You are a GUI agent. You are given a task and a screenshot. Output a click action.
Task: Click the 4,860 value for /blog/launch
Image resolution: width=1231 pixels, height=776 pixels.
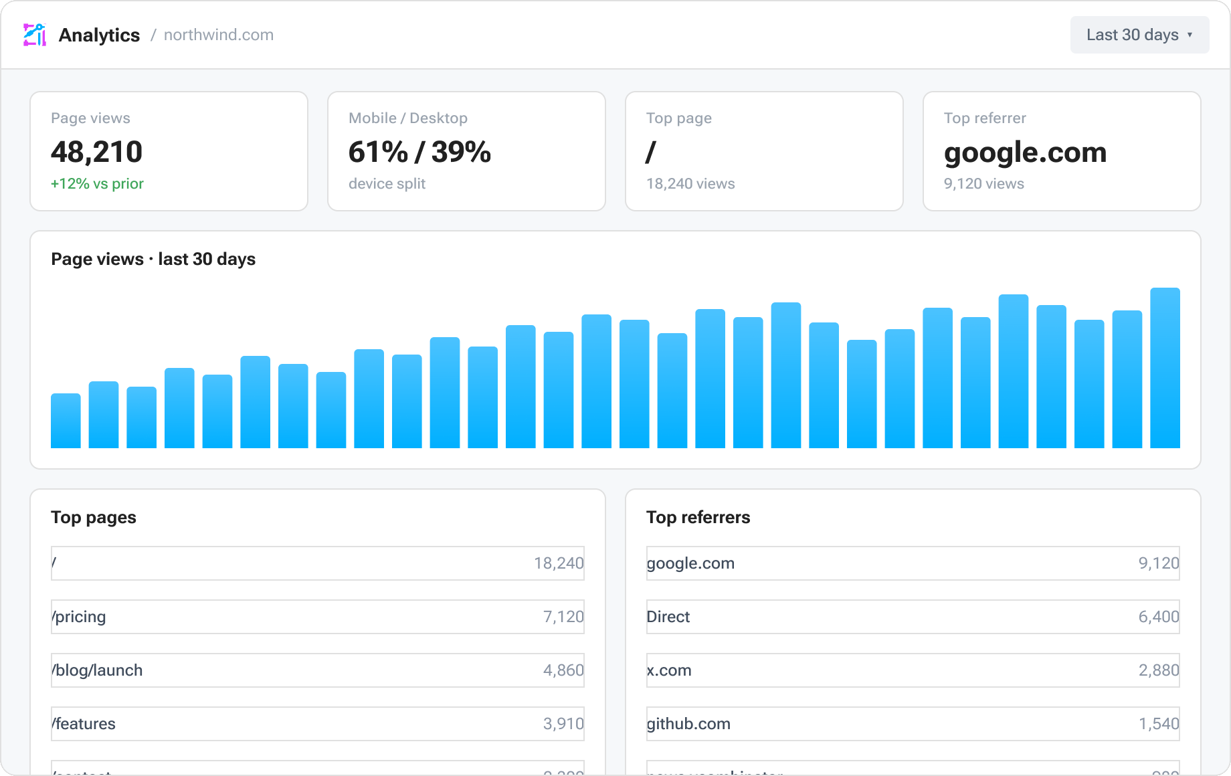click(563, 670)
